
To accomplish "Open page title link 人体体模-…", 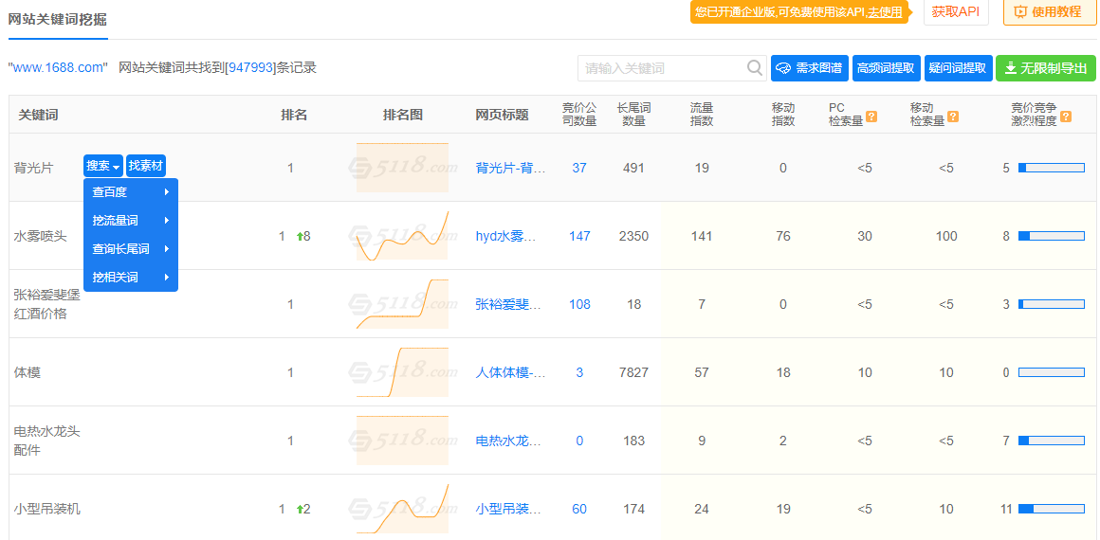I will 510,372.
